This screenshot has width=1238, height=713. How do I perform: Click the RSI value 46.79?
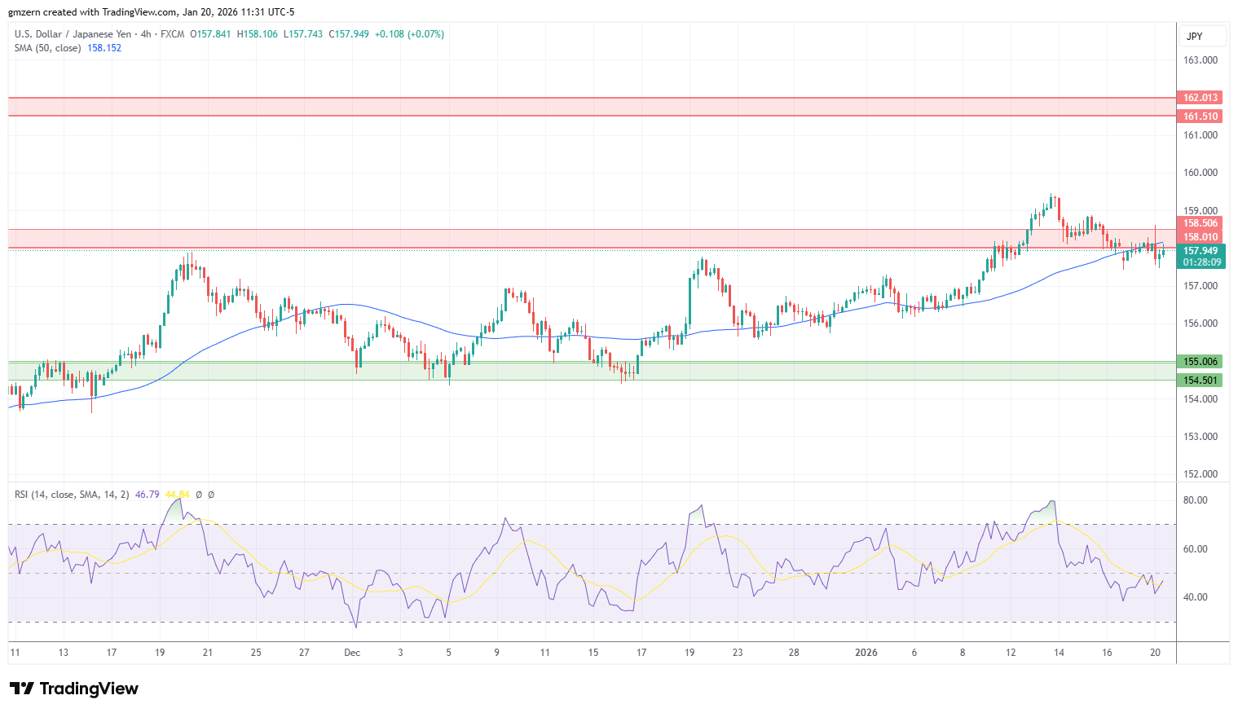pos(147,495)
